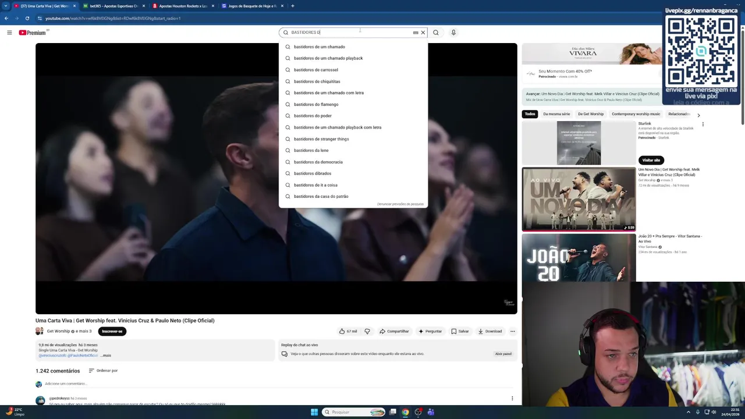Click Visitar site on Starlink ad

pyautogui.click(x=651, y=160)
